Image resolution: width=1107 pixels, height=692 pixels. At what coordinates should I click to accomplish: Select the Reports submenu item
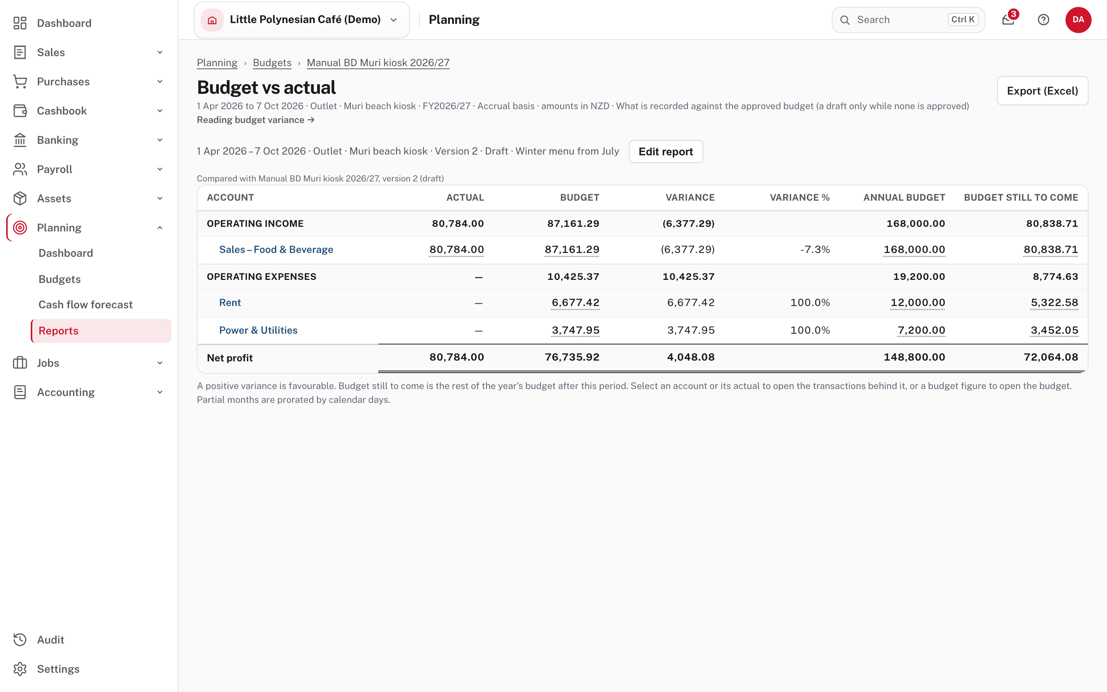pyautogui.click(x=101, y=331)
